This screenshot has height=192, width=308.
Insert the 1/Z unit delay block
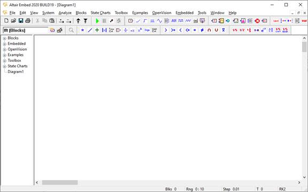(242, 30)
